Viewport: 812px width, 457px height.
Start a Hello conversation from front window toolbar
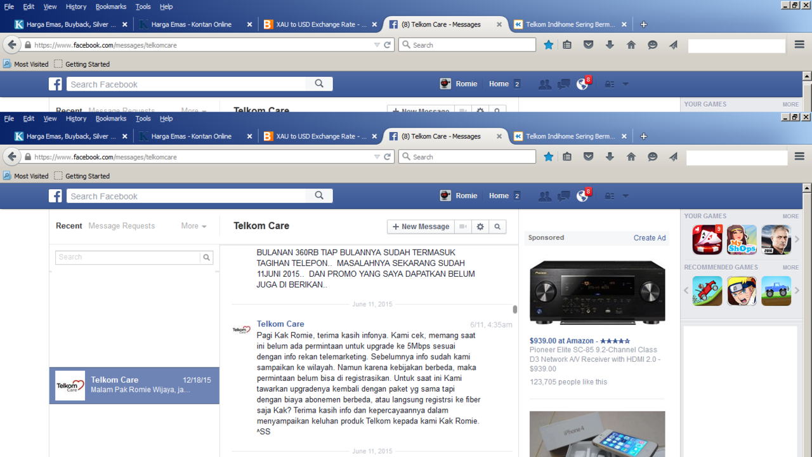click(x=653, y=157)
